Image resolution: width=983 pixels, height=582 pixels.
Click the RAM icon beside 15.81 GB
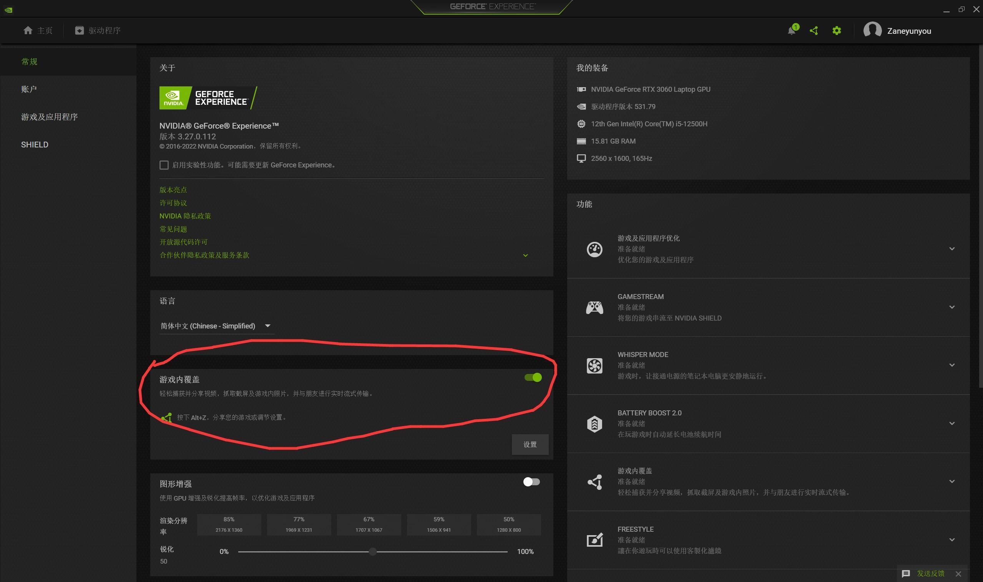(581, 141)
